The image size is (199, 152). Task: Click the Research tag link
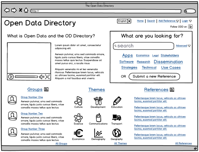tap(143, 62)
